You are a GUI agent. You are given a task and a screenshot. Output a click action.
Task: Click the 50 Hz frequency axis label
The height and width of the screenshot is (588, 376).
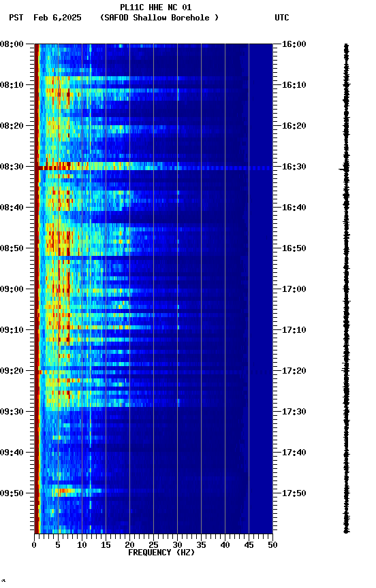pos(272,546)
